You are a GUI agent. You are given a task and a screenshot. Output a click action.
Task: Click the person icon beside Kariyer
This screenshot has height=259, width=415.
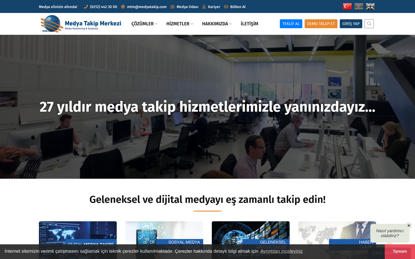pos(204,7)
